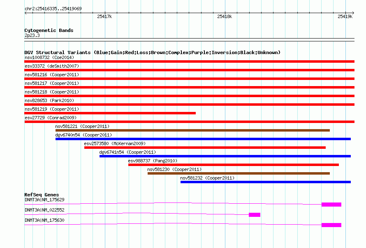
Task: Click the DNMT3A|NM_175629 gene label
Action: (44, 200)
